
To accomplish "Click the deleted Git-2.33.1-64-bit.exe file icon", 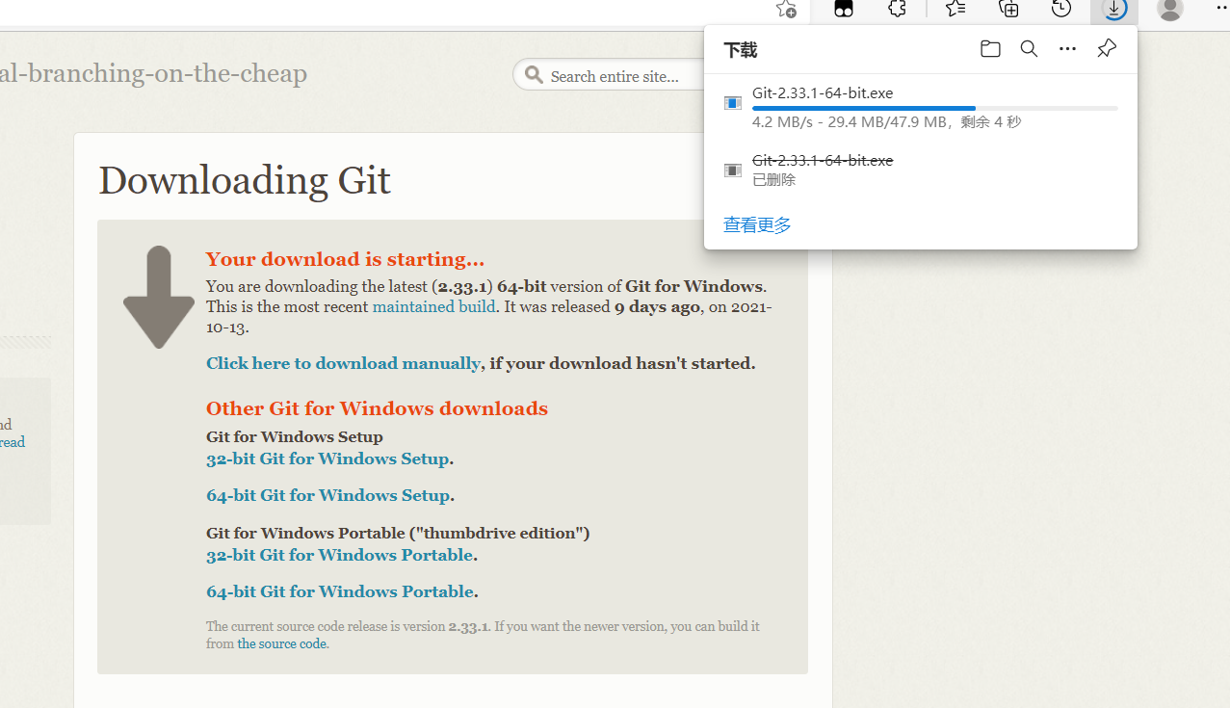I will tap(733, 170).
